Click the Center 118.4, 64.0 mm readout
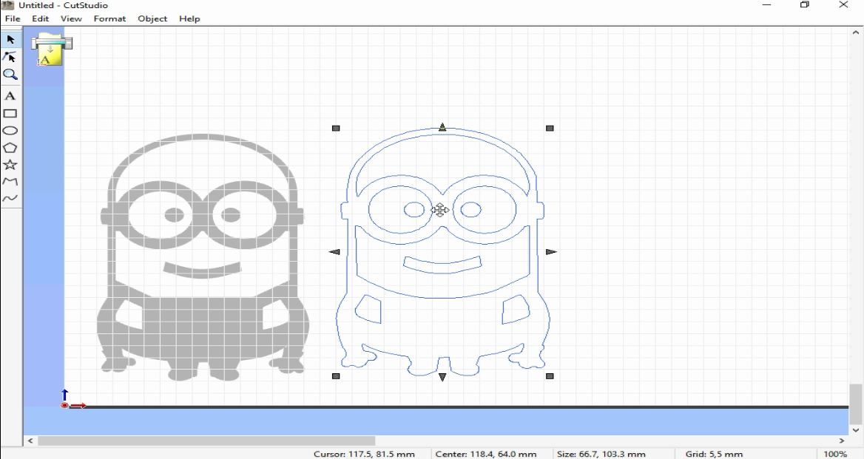 click(485, 454)
